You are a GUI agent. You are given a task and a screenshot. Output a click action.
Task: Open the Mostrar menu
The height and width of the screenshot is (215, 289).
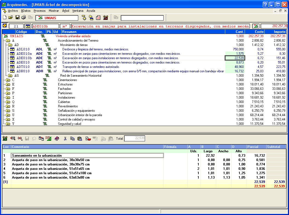[54, 11]
